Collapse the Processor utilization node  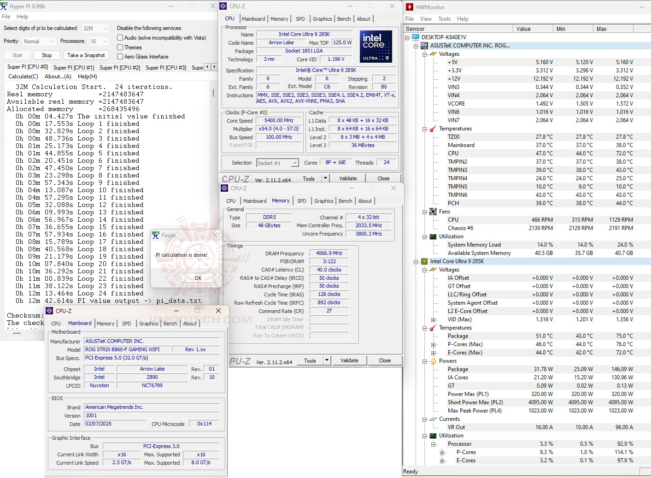434,444
